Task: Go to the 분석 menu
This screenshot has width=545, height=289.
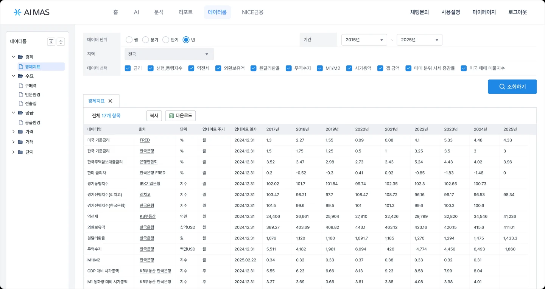Action: click(x=159, y=12)
